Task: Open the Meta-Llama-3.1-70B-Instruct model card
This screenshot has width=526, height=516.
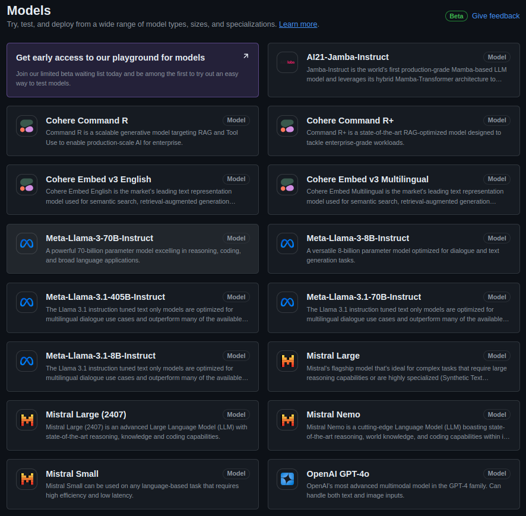Action: [x=394, y=307]
